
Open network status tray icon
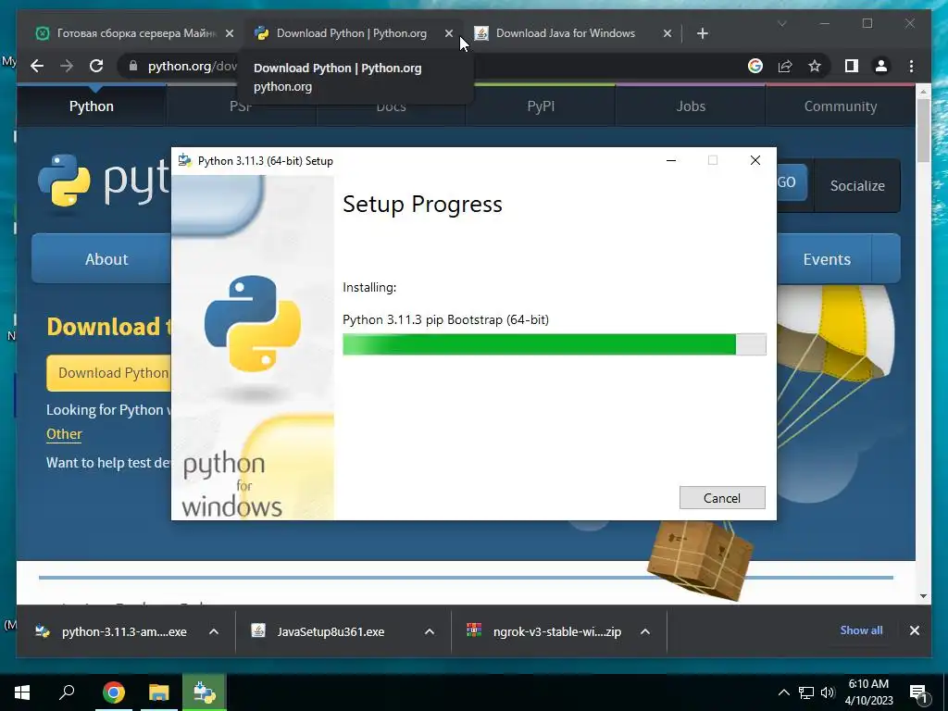(806, 692)
